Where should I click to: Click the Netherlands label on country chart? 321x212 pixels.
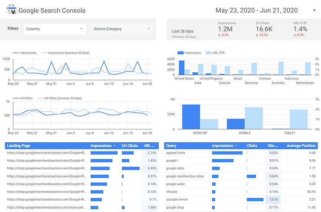(x=305, y=83)
